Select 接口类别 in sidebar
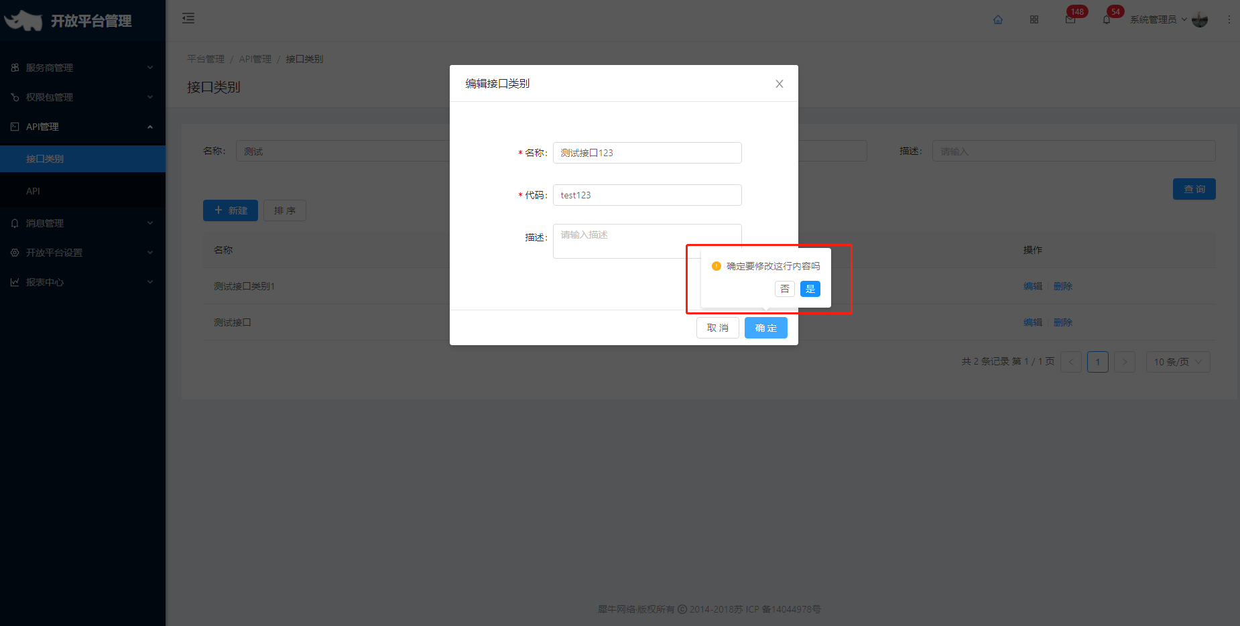 [x=82, y=159]
